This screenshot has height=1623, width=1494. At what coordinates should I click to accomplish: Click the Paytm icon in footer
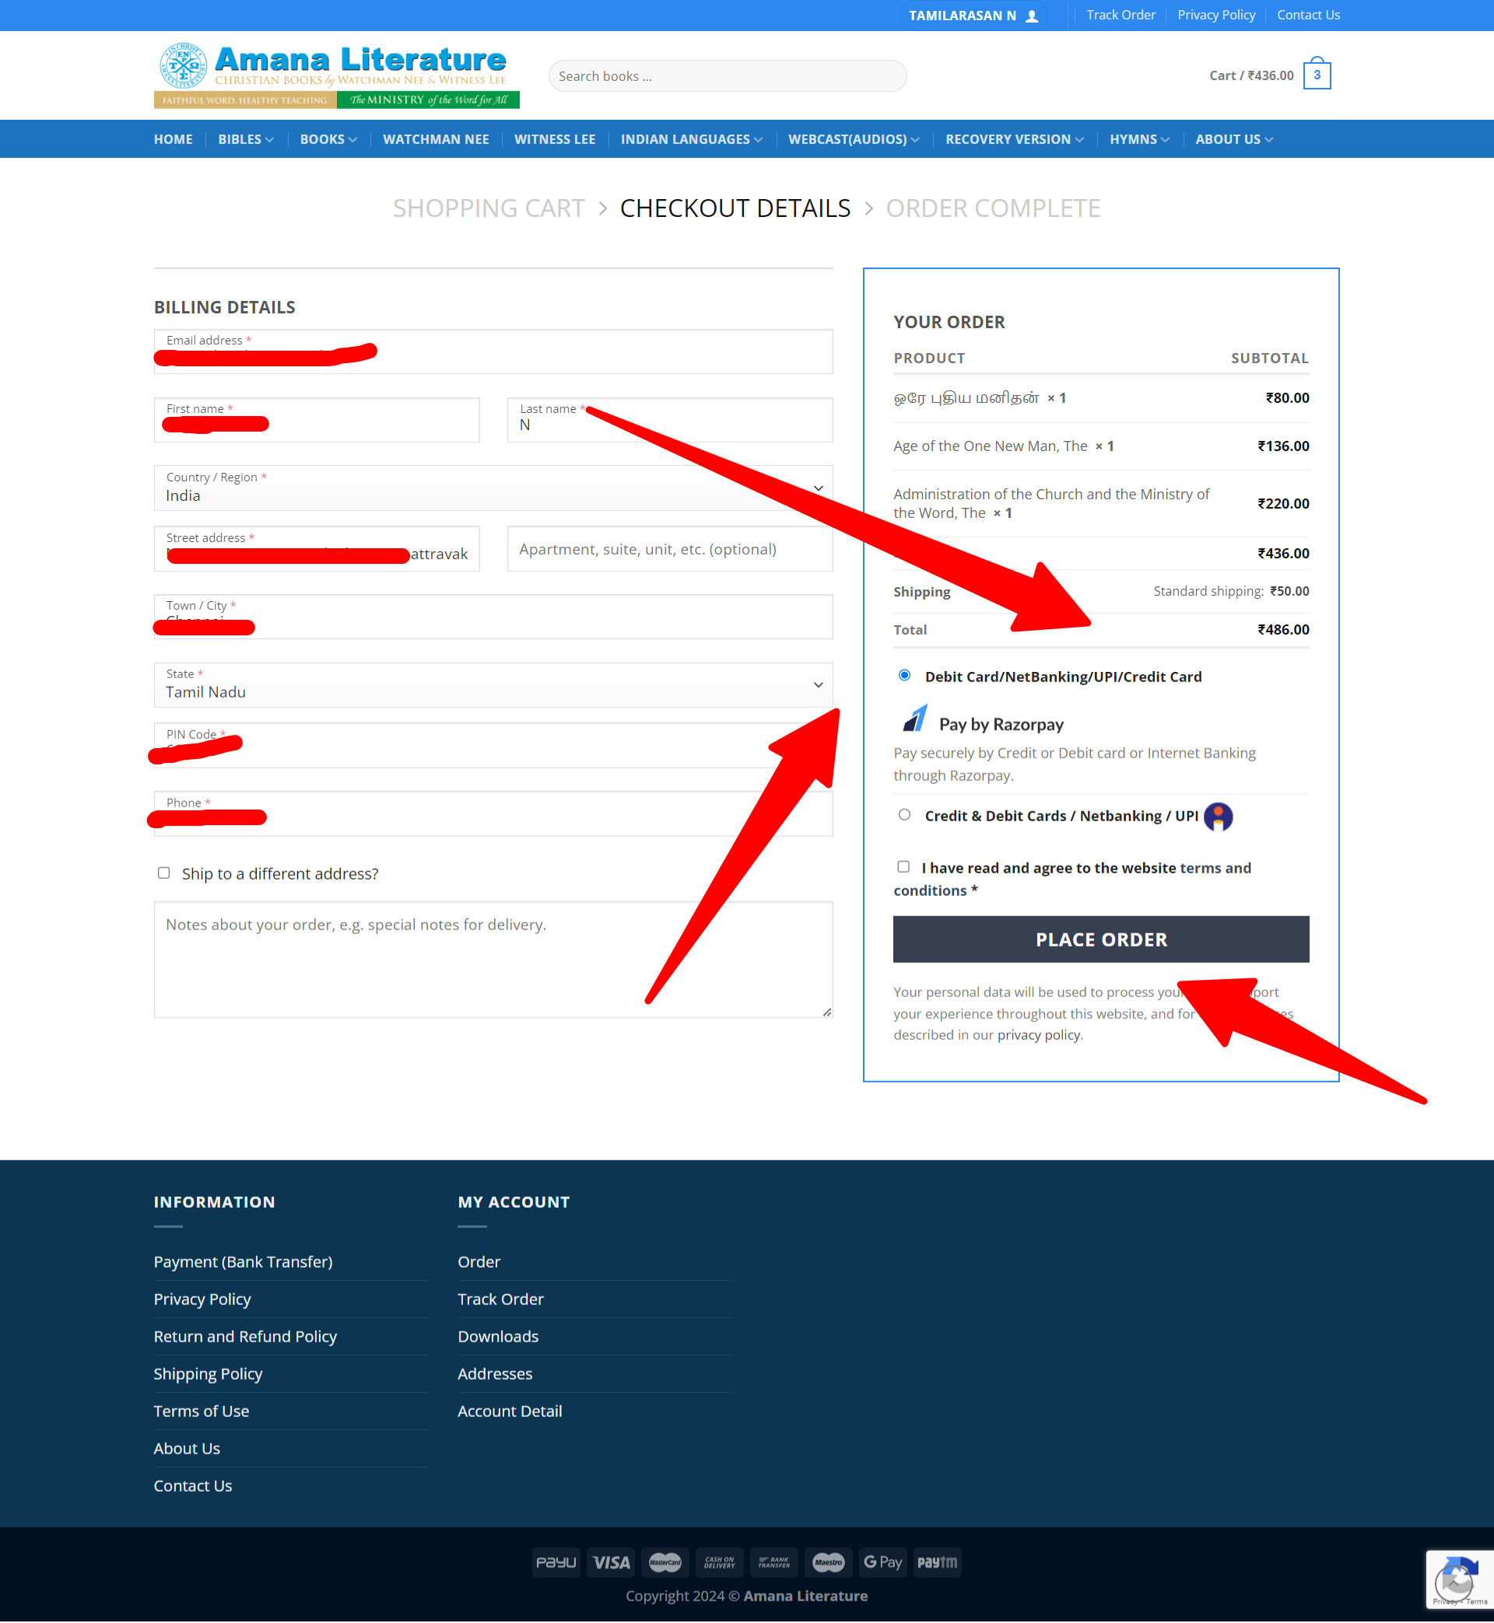[936, 1562]
